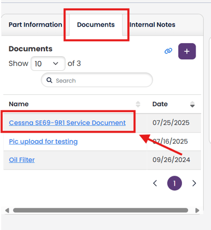Click into the documents Search field
This screenshot has width=211, height=230.
coord(97,80)
